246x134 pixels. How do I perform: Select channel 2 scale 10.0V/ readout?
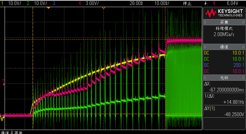40,3
